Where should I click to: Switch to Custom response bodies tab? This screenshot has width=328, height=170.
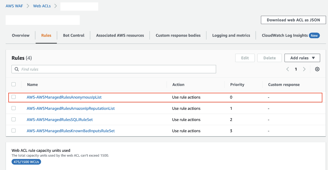[178, 35]
